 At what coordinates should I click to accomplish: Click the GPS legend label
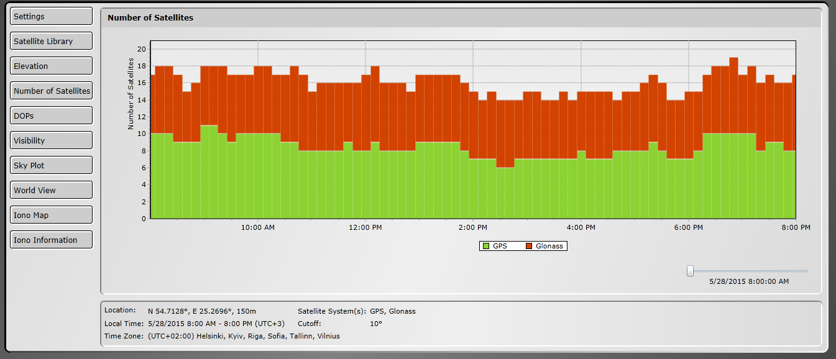tap(500, 246)
